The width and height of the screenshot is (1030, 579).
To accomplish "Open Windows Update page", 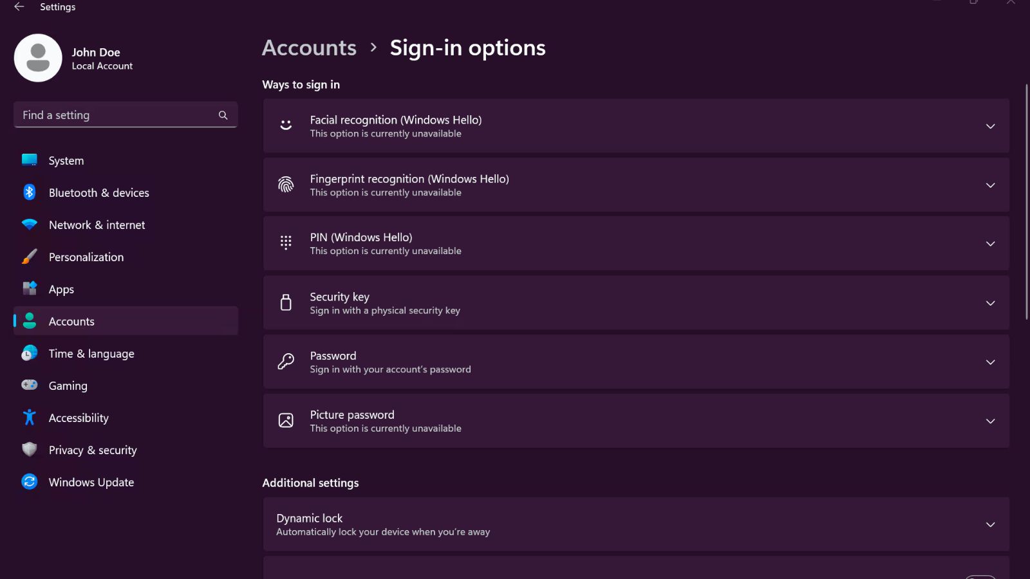I will (x=91, y=482).
